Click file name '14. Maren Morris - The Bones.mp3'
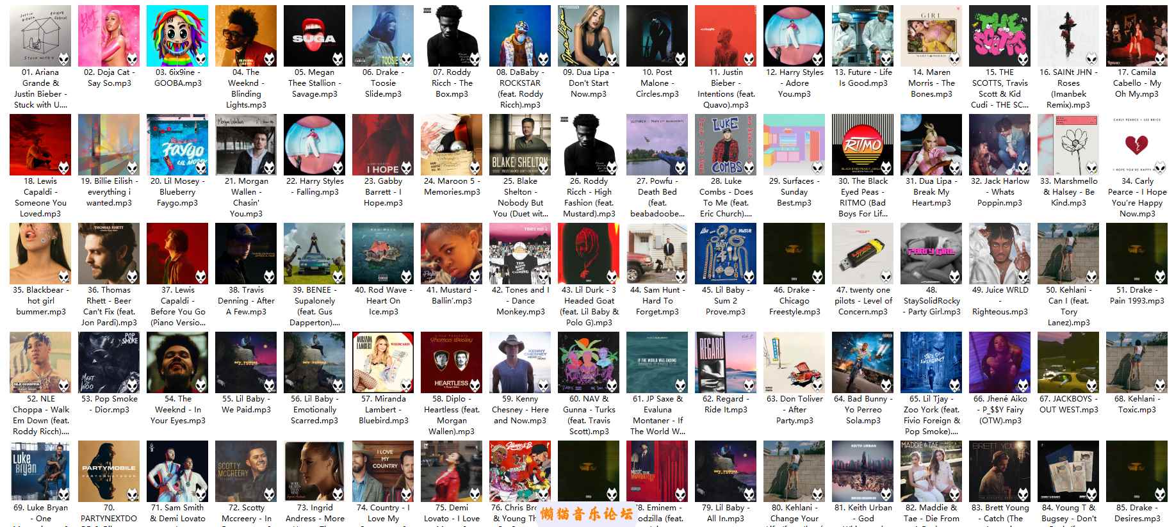Viewport: 1174px width, 527px height. (931, 83)
